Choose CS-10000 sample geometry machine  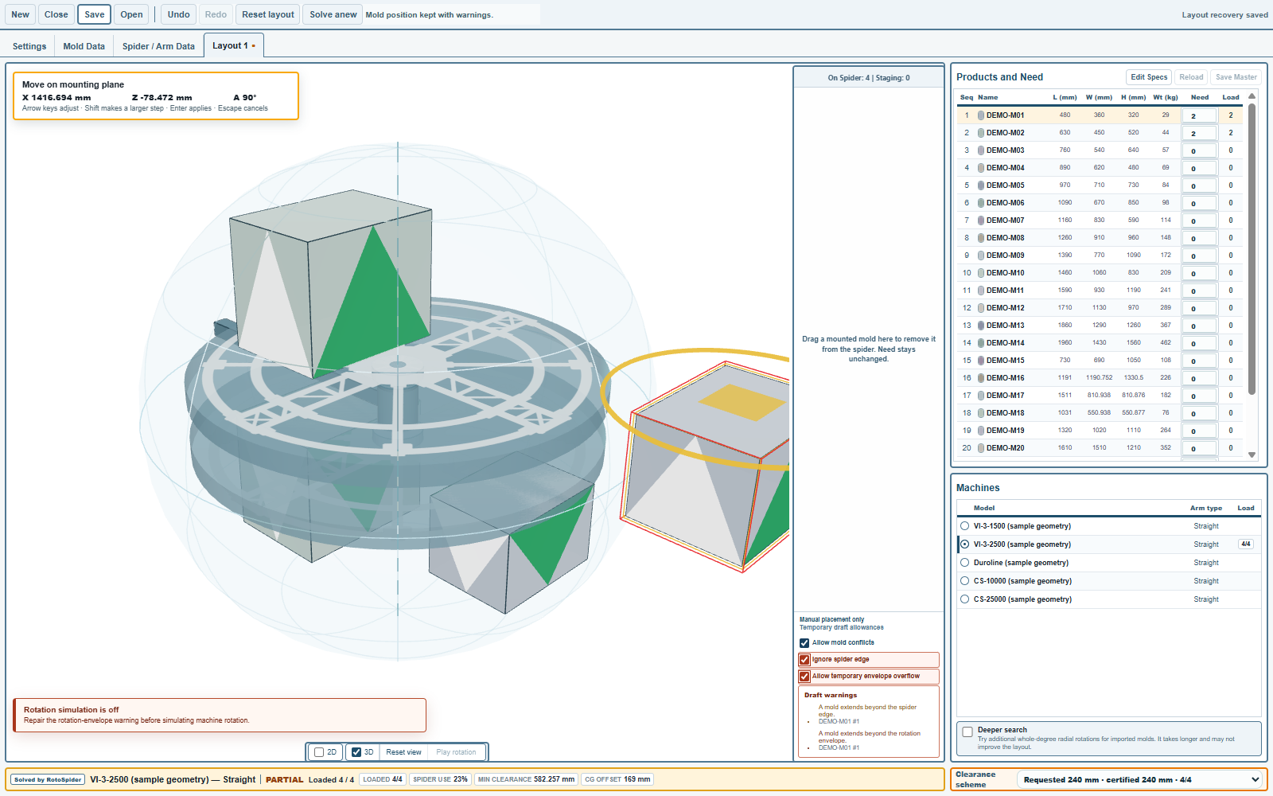click(965, 581)
